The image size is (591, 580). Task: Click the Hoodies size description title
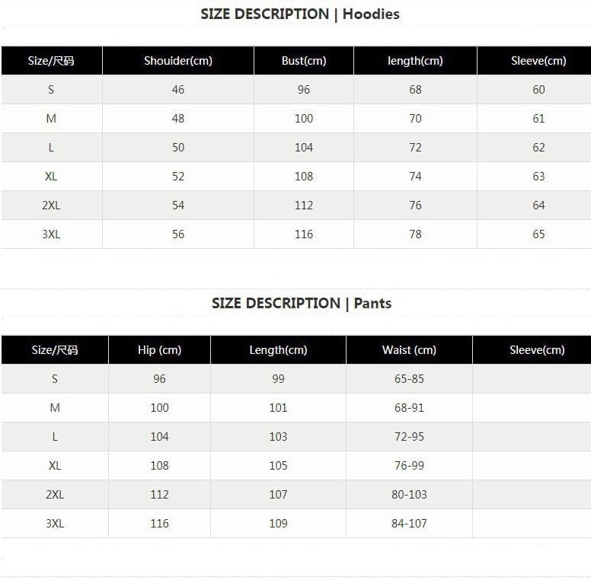[300, 14]
